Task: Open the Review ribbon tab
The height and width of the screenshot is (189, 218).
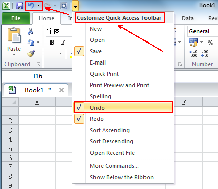Action: click(x=213, y=18)
